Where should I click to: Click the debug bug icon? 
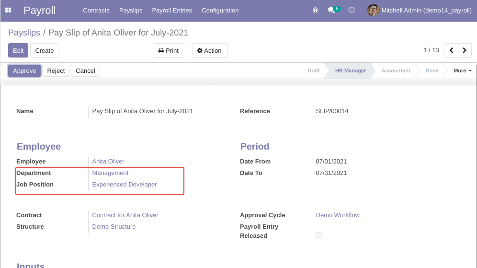(x=315, y=10)
